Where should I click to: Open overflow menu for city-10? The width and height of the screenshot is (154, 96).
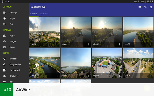(57, 44)
